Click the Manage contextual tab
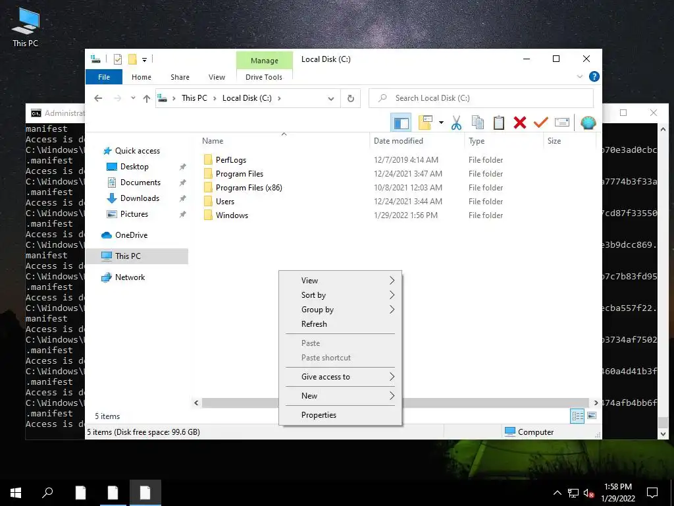Screen dimensions: 674x506 pyautogui.click(x=265, y=60)
